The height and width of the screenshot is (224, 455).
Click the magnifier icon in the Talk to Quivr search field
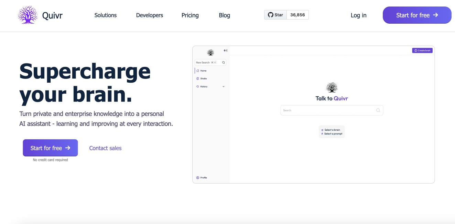[x=378, y=110]
